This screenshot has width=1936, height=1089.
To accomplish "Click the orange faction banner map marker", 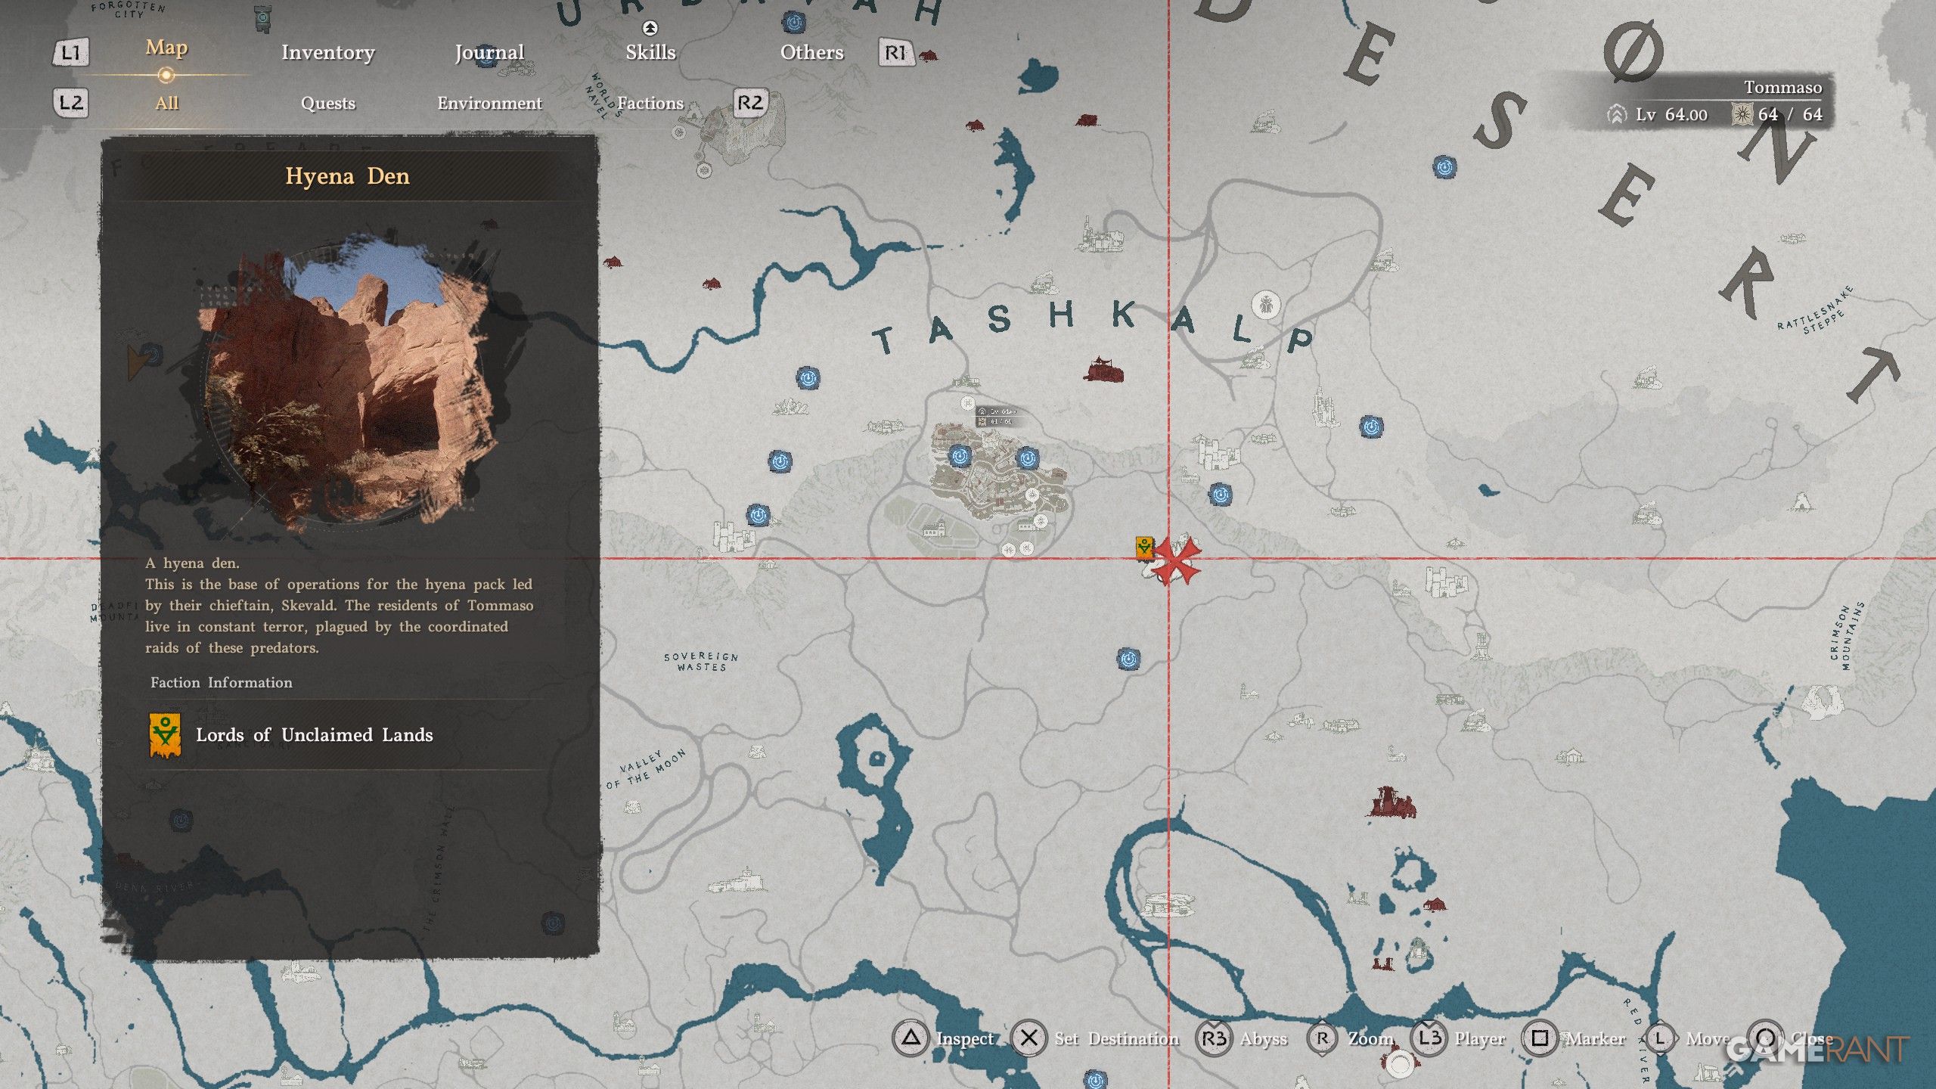I will 1144,547.
